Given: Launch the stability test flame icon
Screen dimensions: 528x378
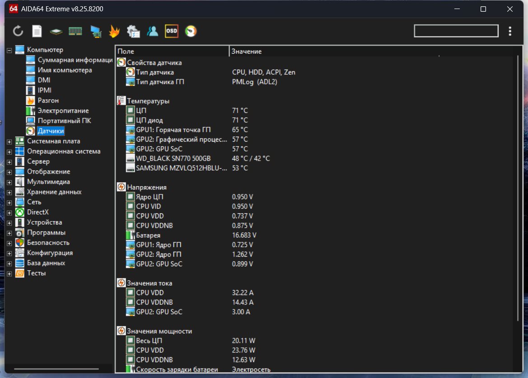Looking at the screenshot, I should (x=114, y=31).
